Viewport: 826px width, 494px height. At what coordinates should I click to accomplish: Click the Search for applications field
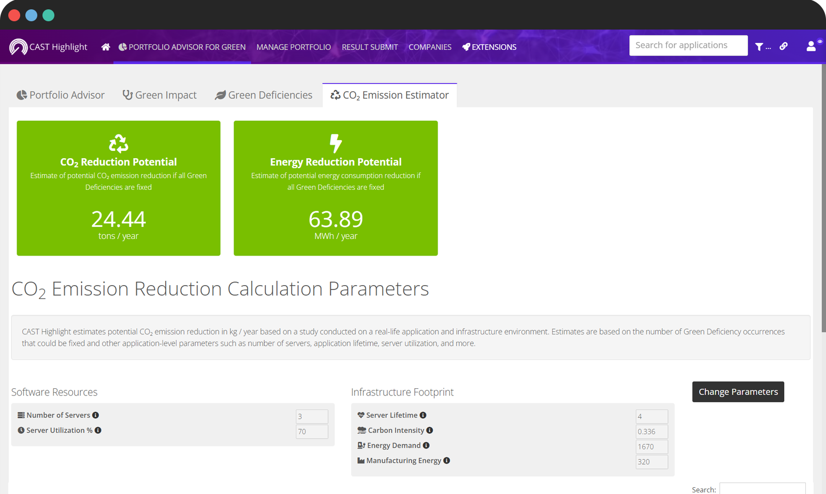click(x=688, y=46)
